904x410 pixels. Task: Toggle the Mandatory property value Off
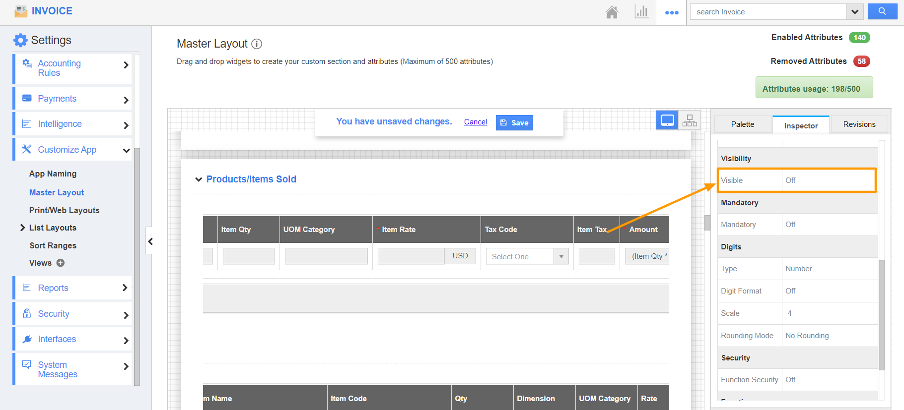tap(829, 225)
